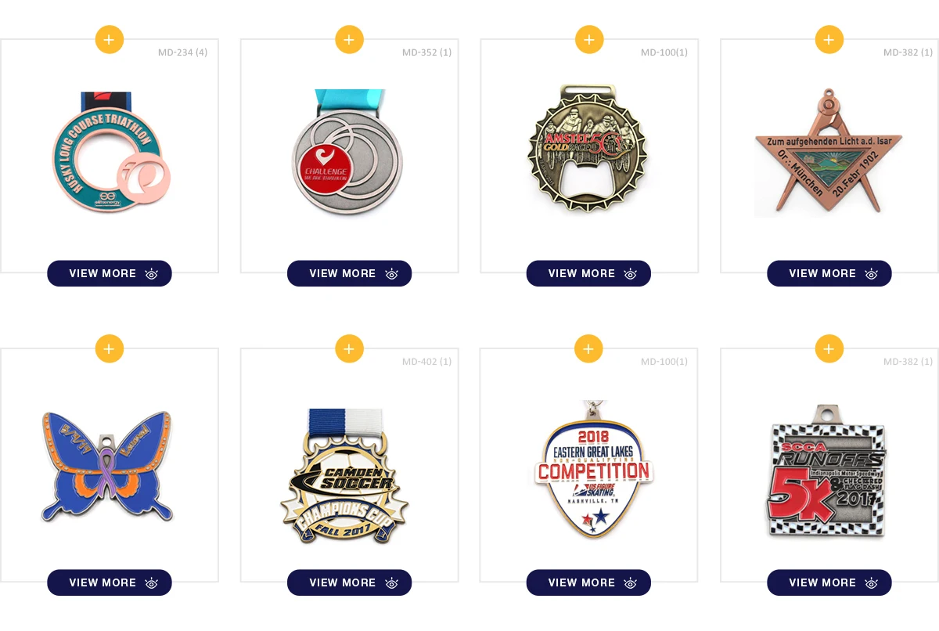Click View More under SCCA Runoffs medal
The height and width of the screenshot is (631, 939).
pos(829,582)
